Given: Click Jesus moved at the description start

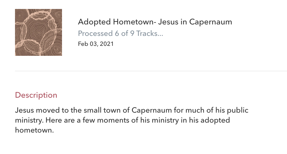Looking at the screenshot, I should click(x=32, y=110).
